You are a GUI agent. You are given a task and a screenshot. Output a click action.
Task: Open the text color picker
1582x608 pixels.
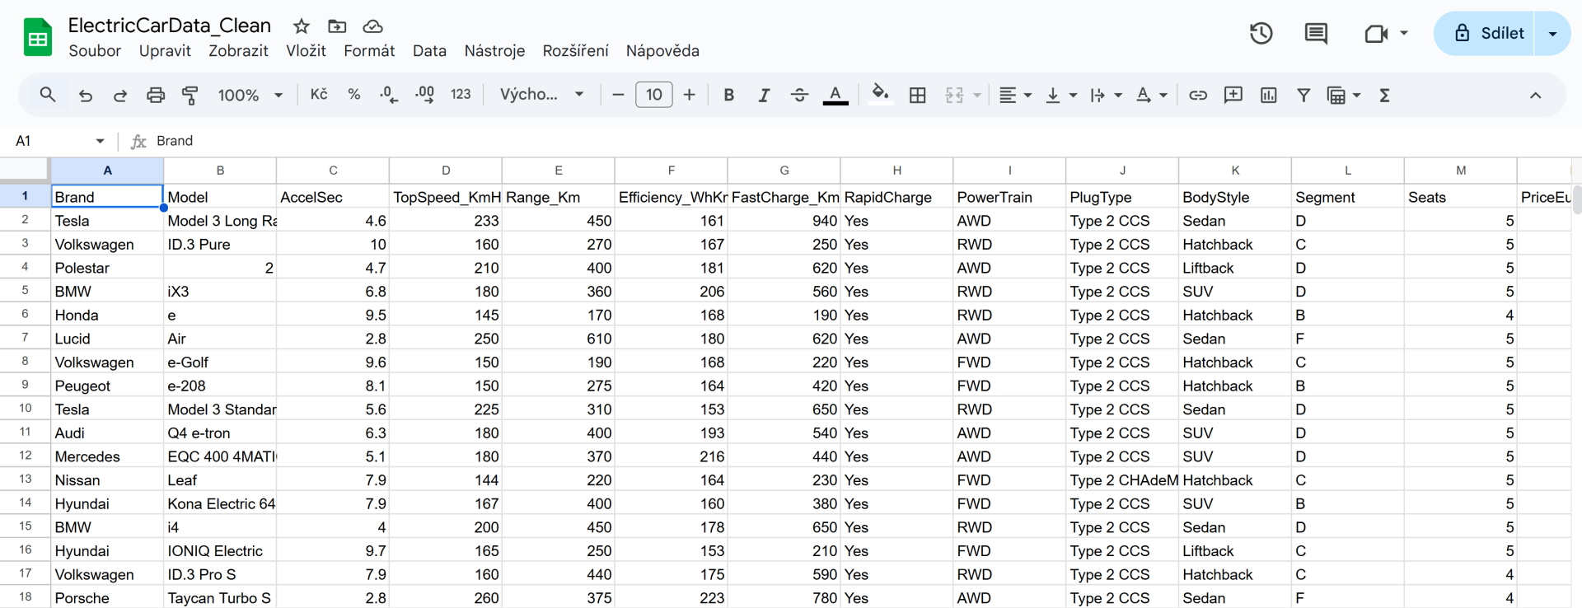[835, 95]
